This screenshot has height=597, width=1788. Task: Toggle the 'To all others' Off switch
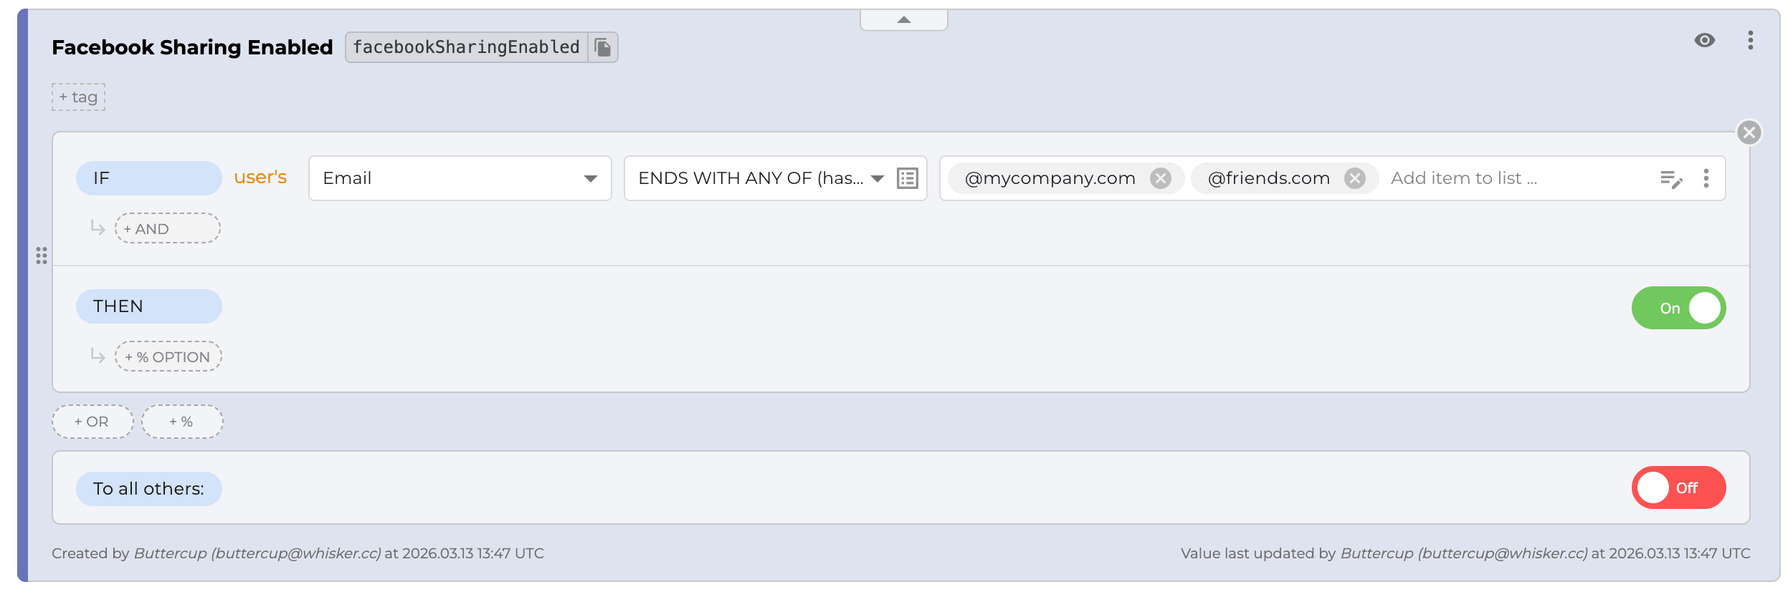(x=1678, y=487)
